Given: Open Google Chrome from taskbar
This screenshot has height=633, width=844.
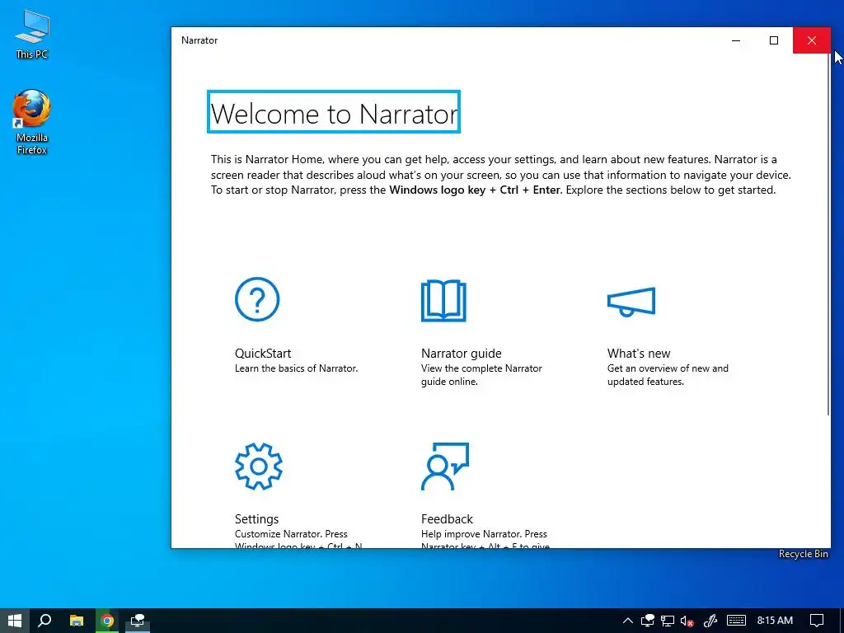Looking at the screenshot, I should point(107,621).
